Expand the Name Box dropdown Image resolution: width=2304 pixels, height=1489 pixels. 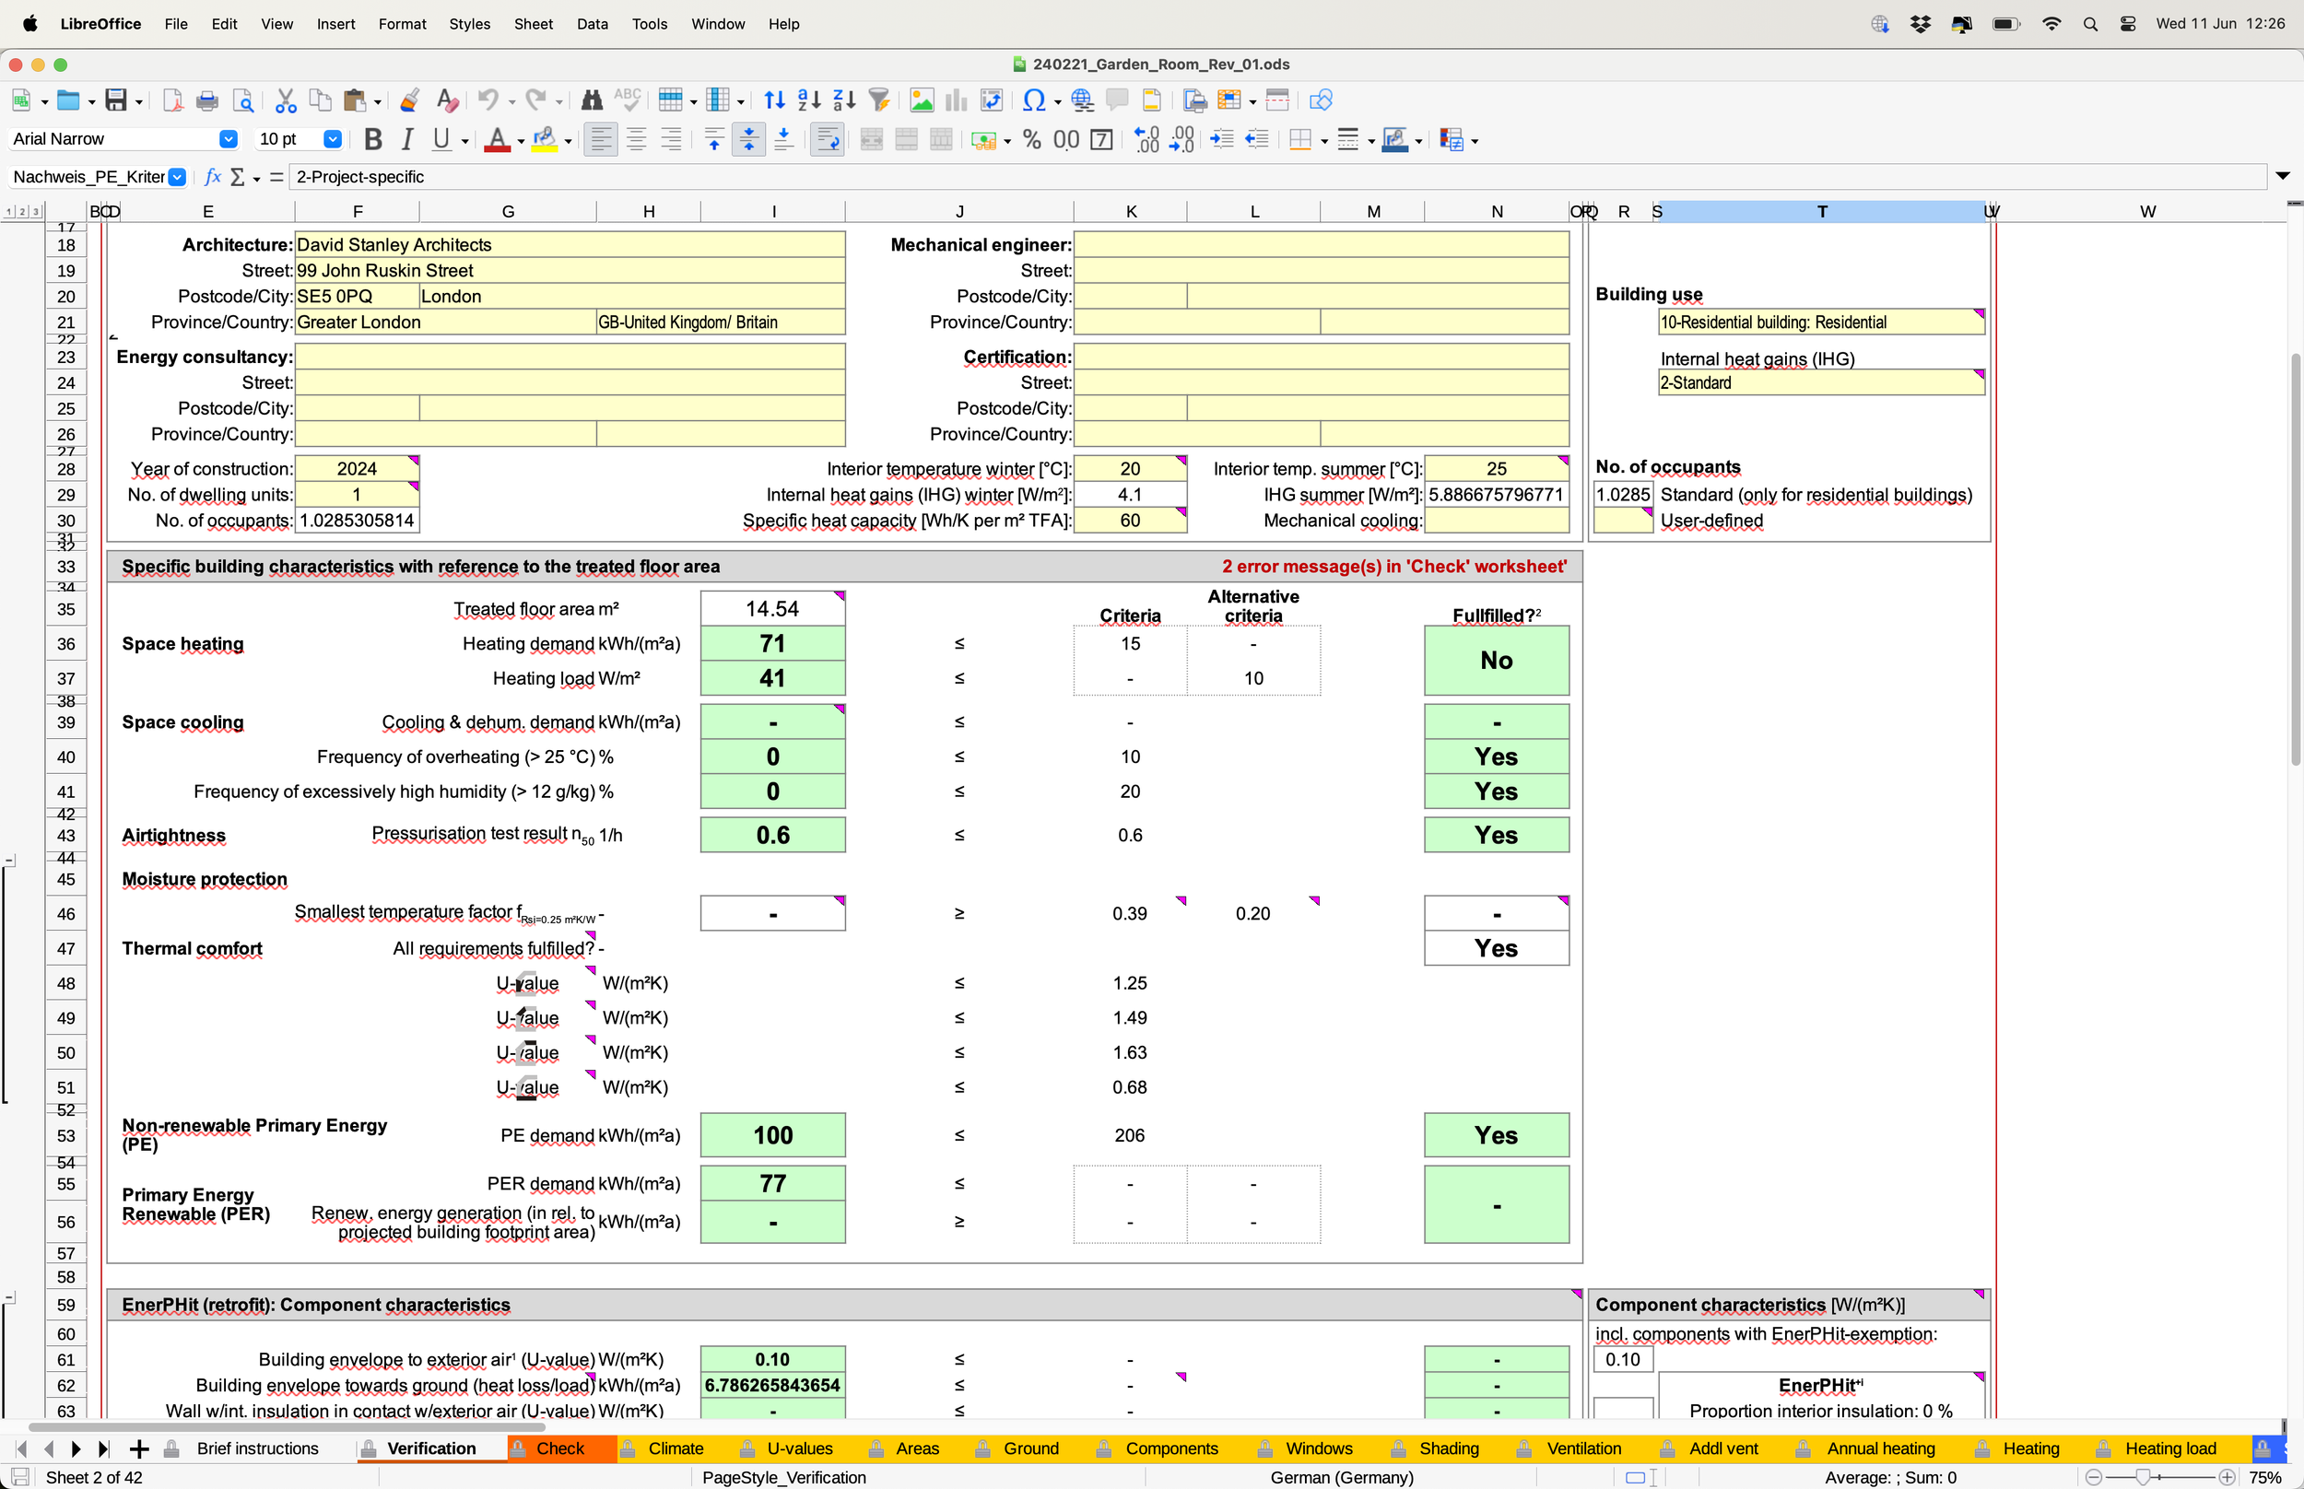coord(177,177)
